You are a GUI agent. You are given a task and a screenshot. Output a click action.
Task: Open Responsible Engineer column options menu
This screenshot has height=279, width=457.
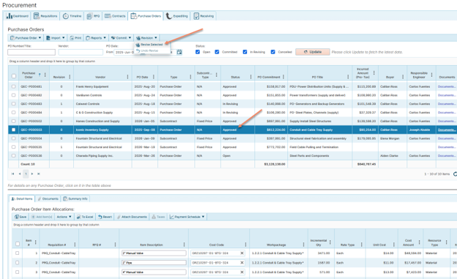tap(431, 75)
